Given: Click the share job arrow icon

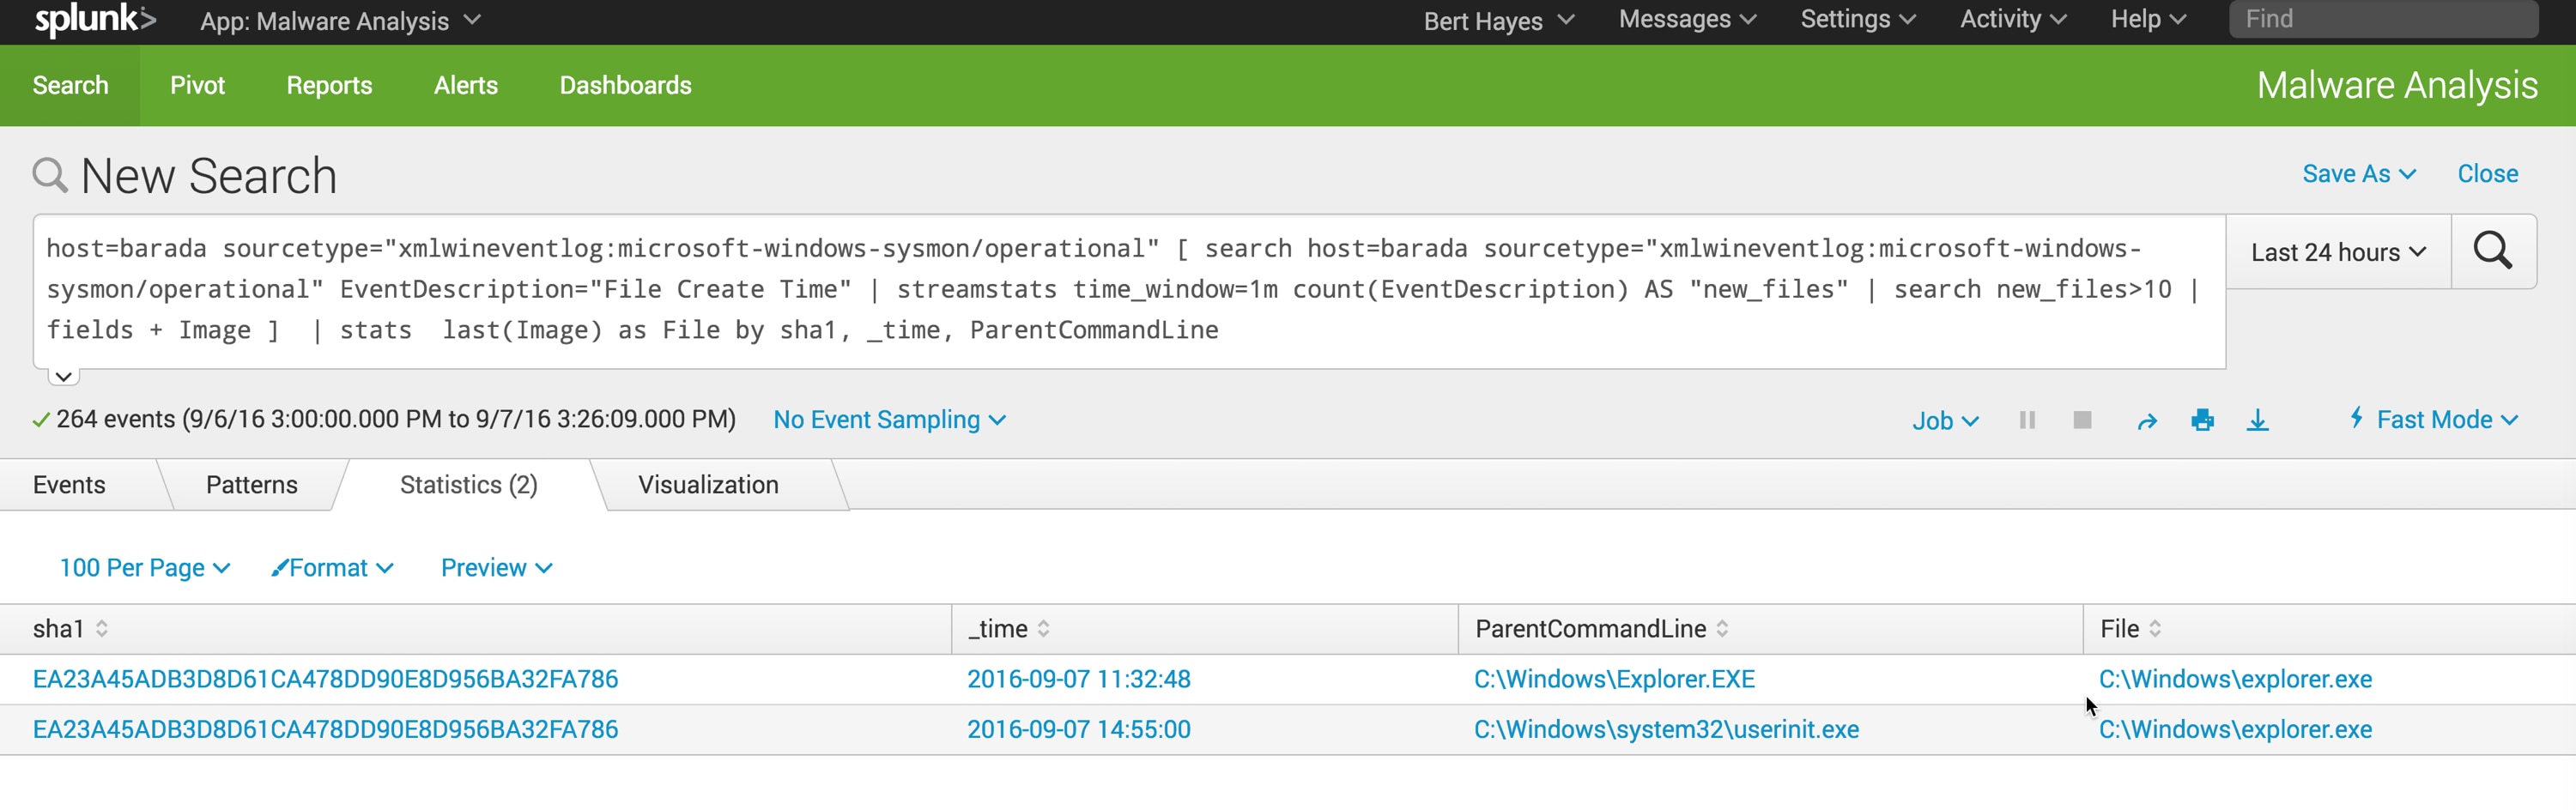Looking at the screenshot, I should click(x=2146, y=421).
